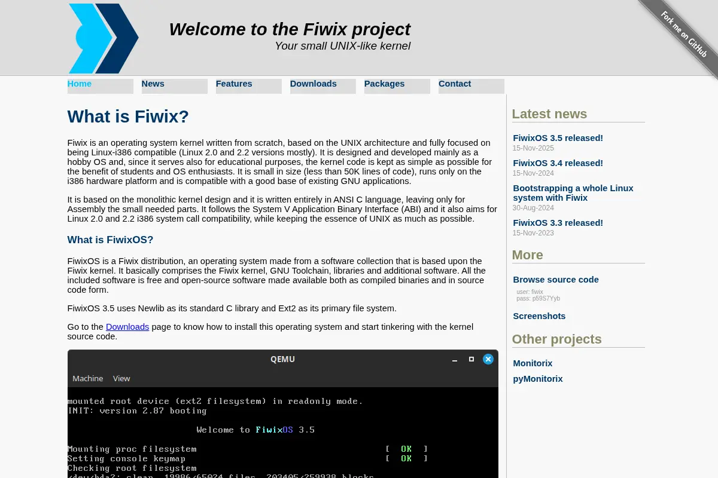Open the FiwixOS 3.3 released! news item
The height and width of the screenshot is (478, 718).
point(558,223)
